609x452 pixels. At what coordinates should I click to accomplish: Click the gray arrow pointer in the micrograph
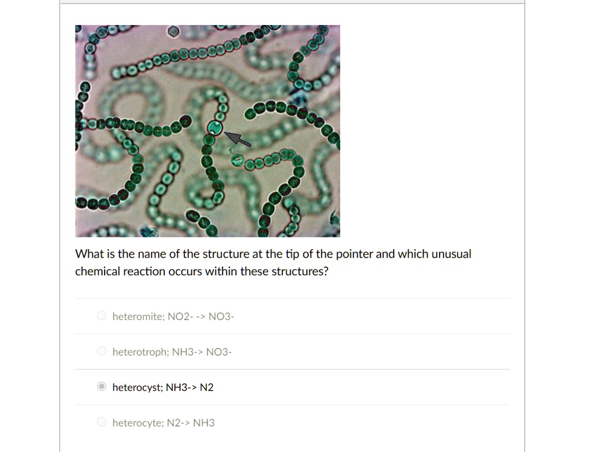click(x=238, y=139)
